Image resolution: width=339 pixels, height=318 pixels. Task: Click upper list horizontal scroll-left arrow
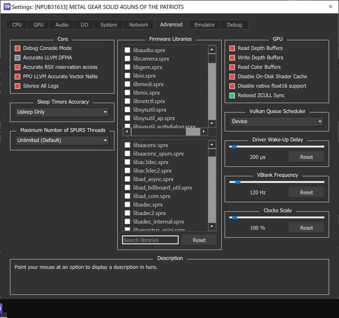point(127,131)
